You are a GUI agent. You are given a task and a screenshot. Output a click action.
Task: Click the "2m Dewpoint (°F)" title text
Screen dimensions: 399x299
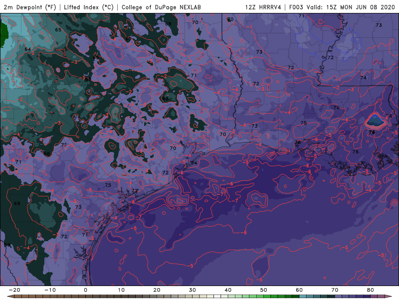coord(30,7)
